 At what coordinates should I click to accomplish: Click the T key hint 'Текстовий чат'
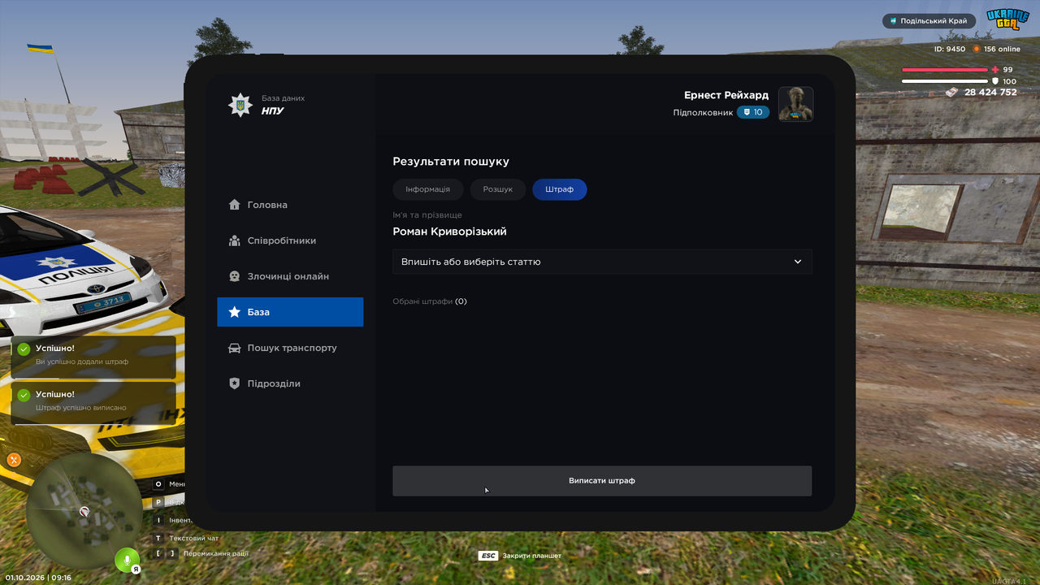click(x=186, y=538)
